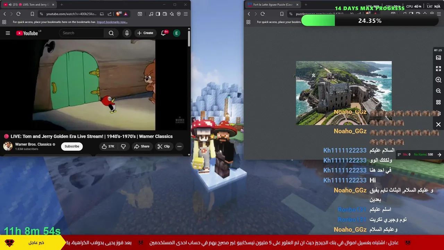The width and height of the screenshot is (444, 250).
Task: Mute the tab audio speaker icon
Action: [x=10, y=5]
